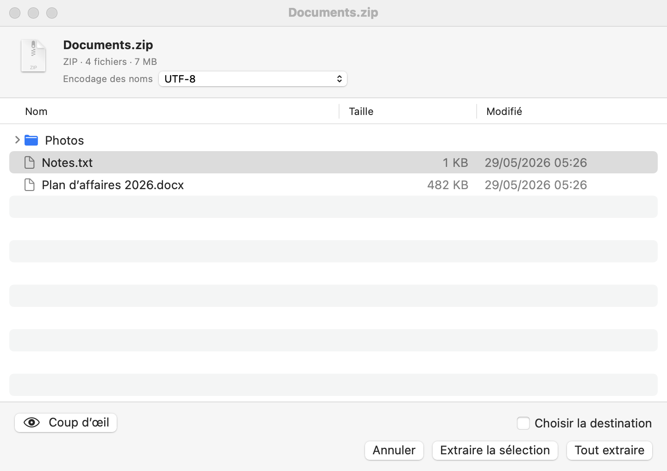Select the Notes.txt file name

67,162
